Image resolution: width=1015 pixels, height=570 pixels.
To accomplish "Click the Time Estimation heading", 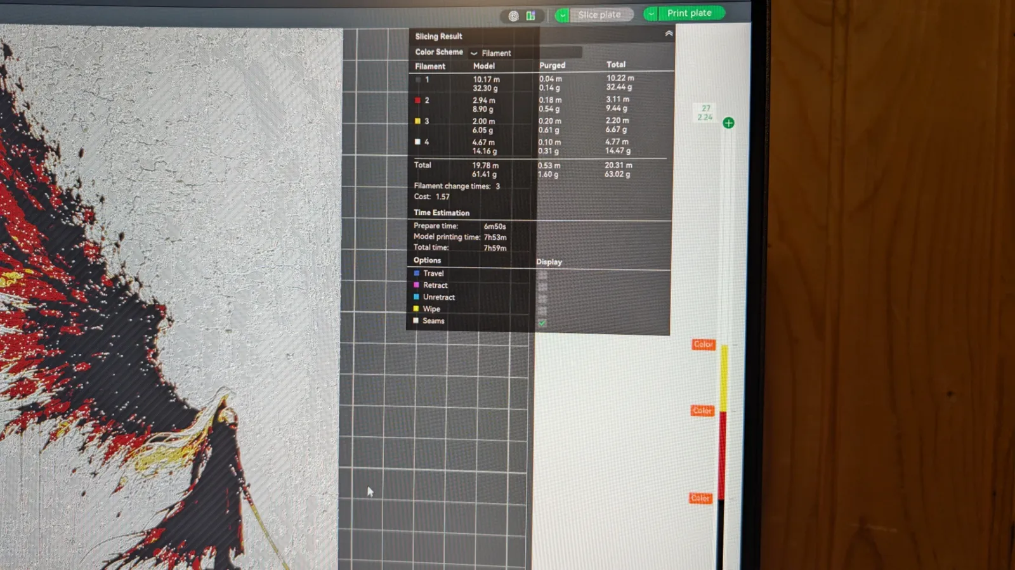I will pyautogui.click(x=442, y=212).
